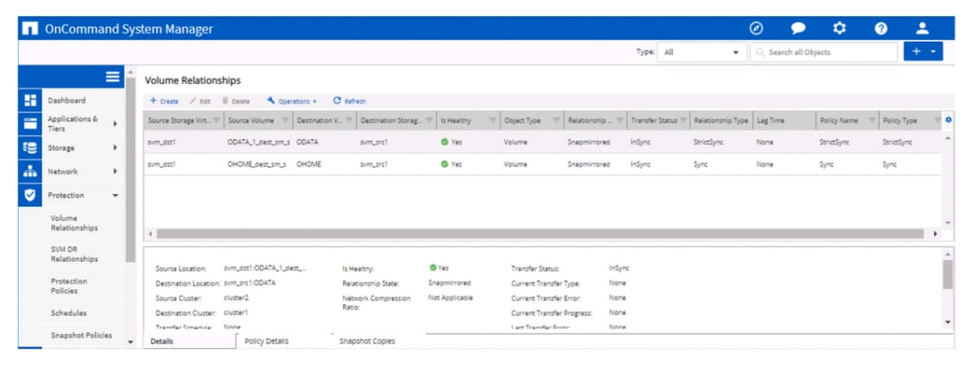Open Protection Policies in sidebar

tap(69, 286)
